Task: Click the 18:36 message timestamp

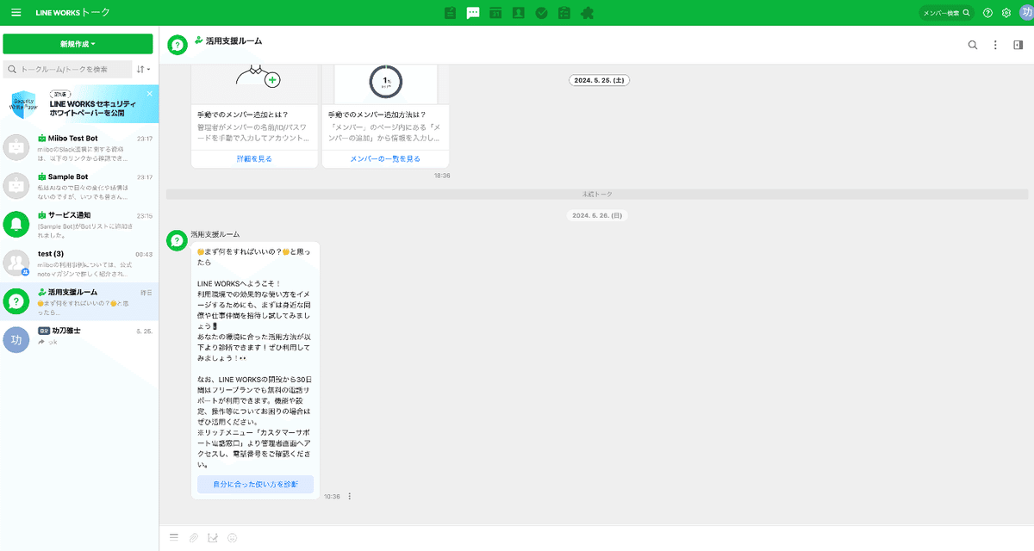Action: (442, 175)
